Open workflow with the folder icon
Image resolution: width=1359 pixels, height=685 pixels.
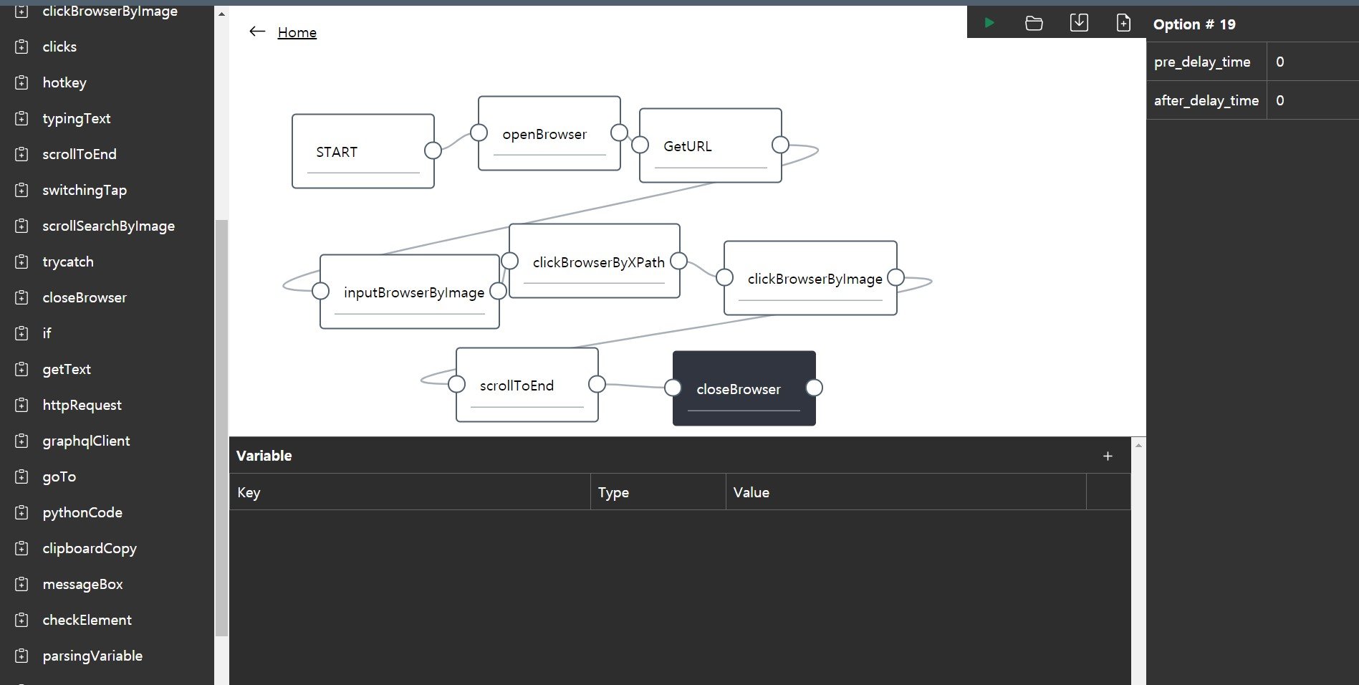(x=1033, y=23)
